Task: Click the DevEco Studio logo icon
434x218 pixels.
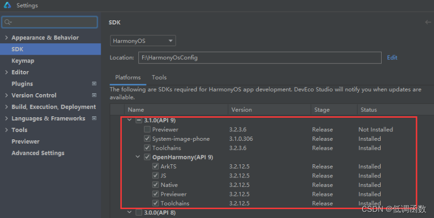Action: coord(7,5)
